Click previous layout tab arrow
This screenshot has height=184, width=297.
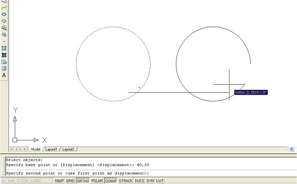point(16,149)
